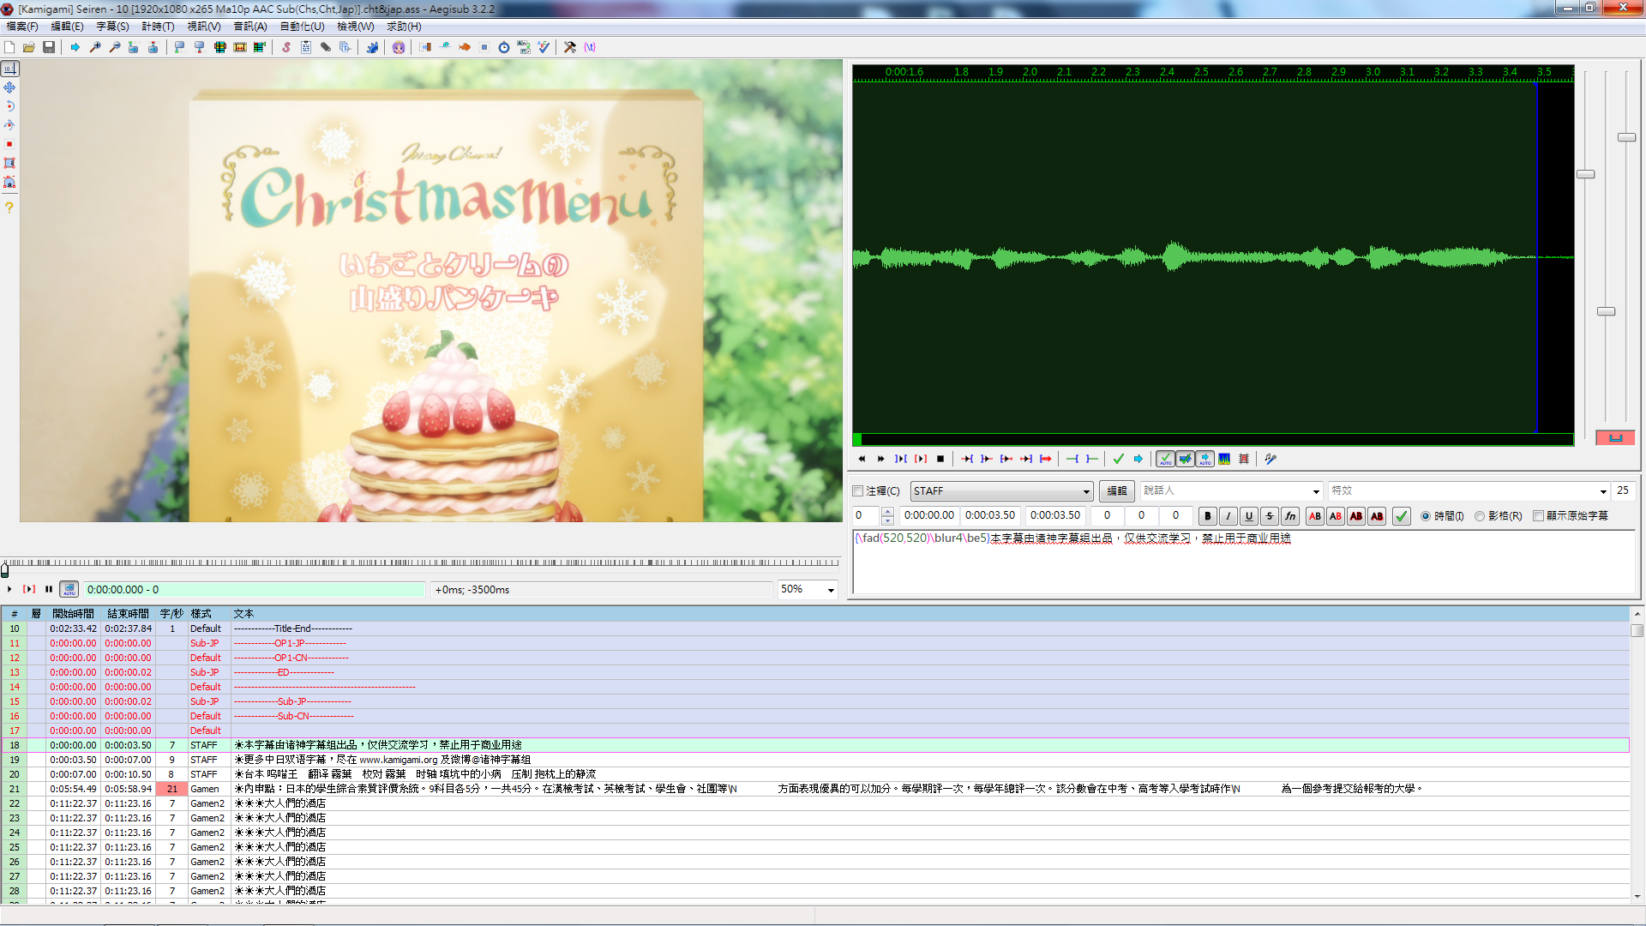The image size is (1646, 926).
Task: Click the Zoom in magnifier icon
Action: point(95,47)
